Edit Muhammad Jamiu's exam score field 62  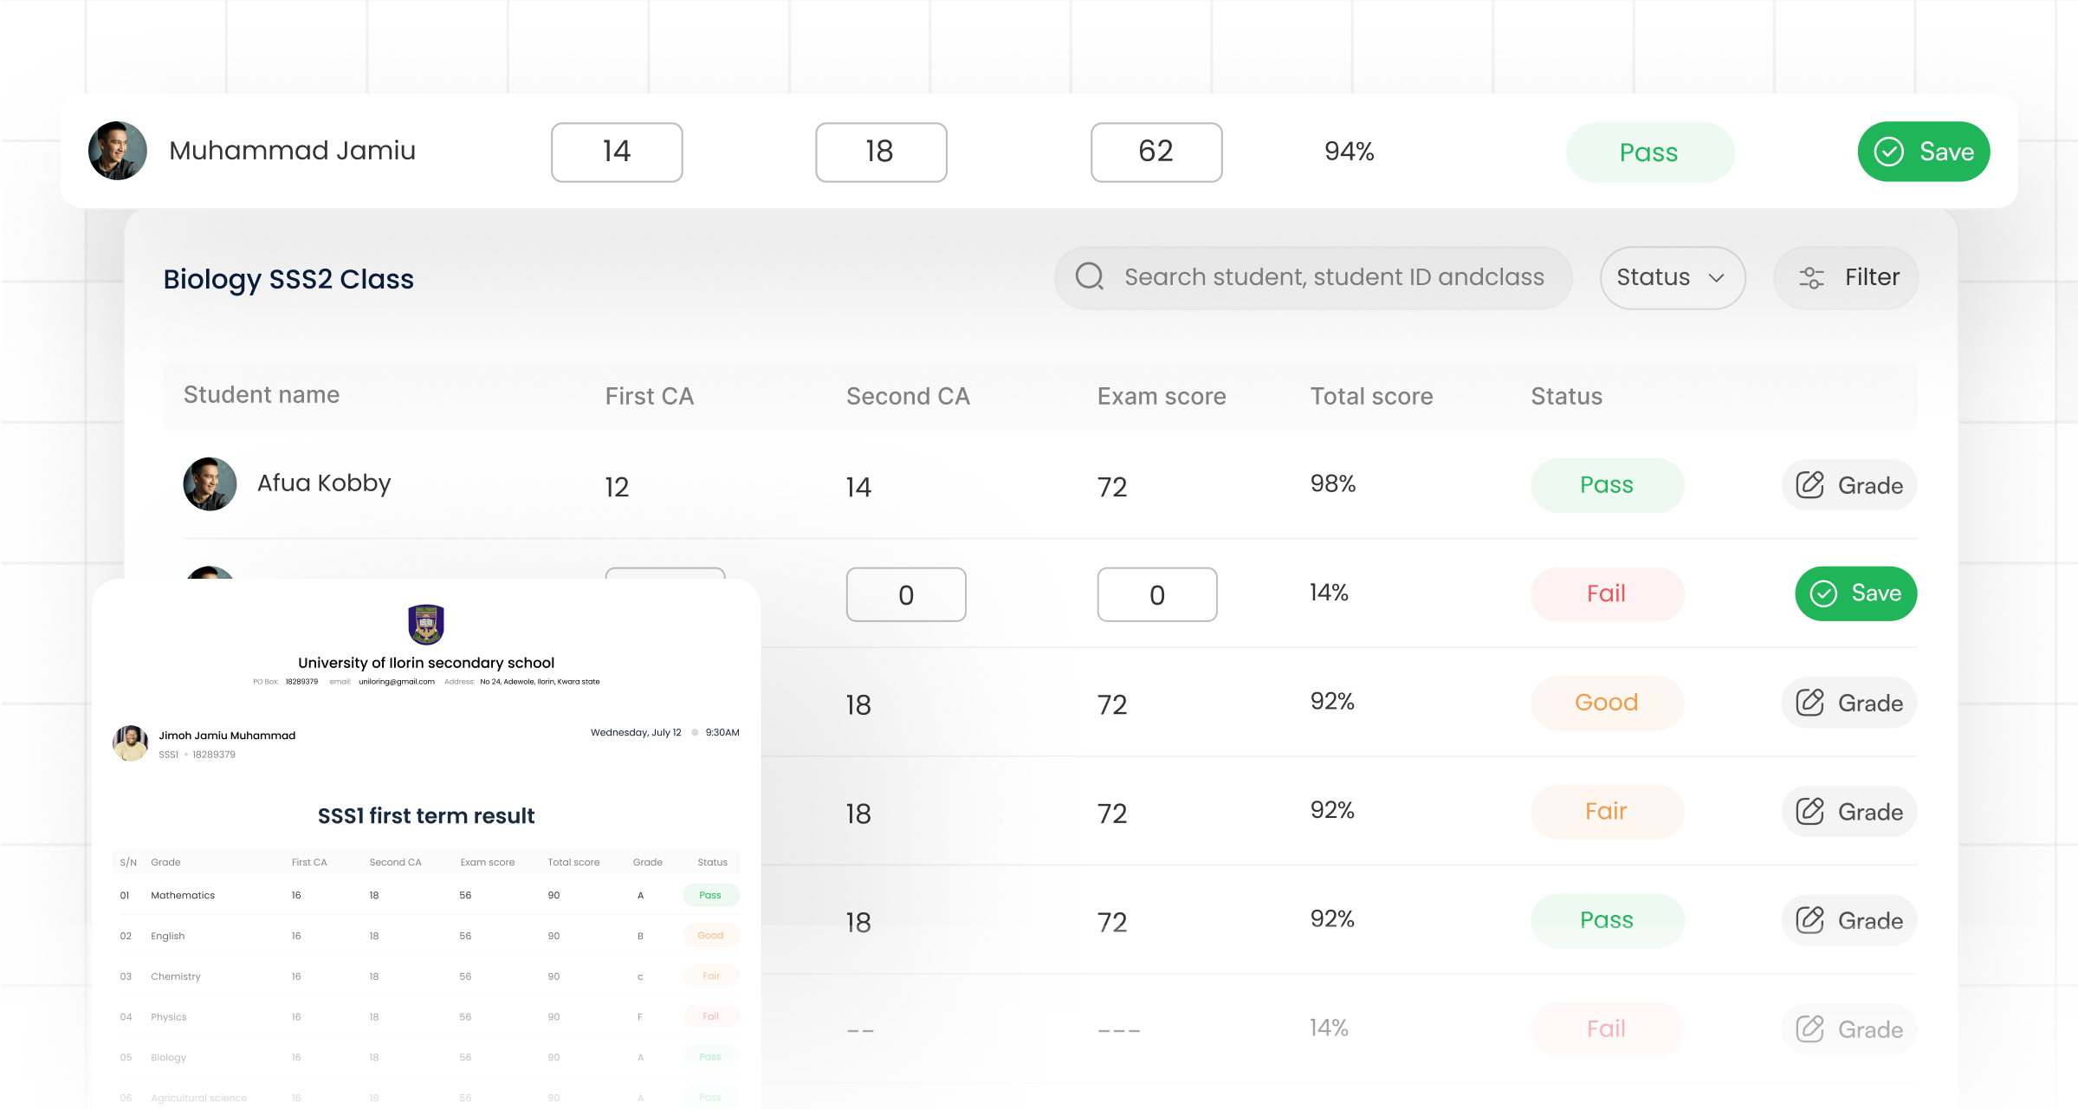point(1156,152)
